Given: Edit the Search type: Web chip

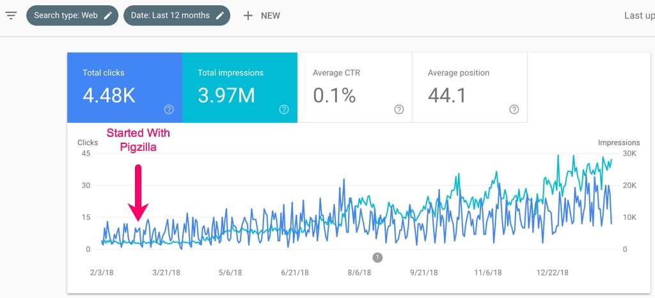Looking at the screenshot, I should pyautogui.click(x=72, y=15).
